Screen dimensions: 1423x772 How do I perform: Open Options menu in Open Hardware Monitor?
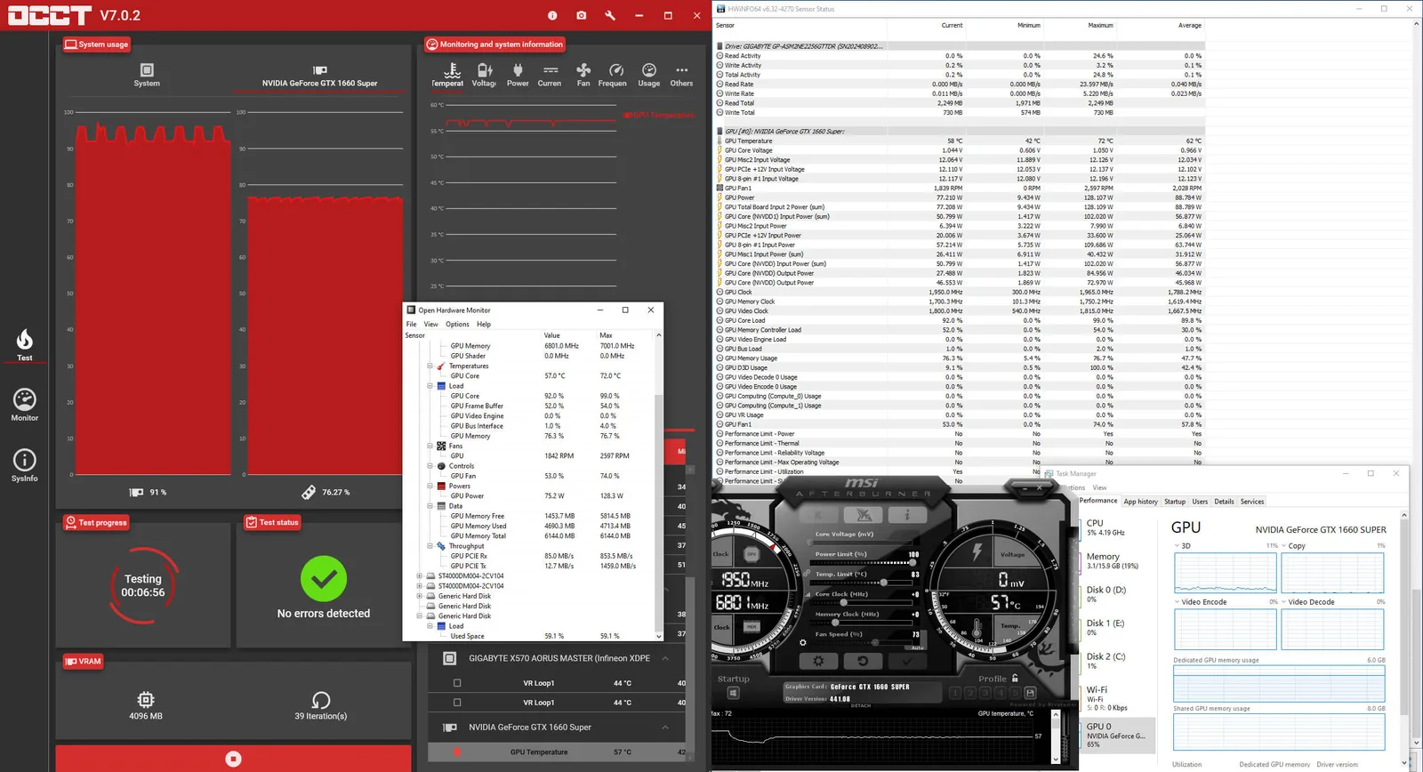click(x=457, y=325)
